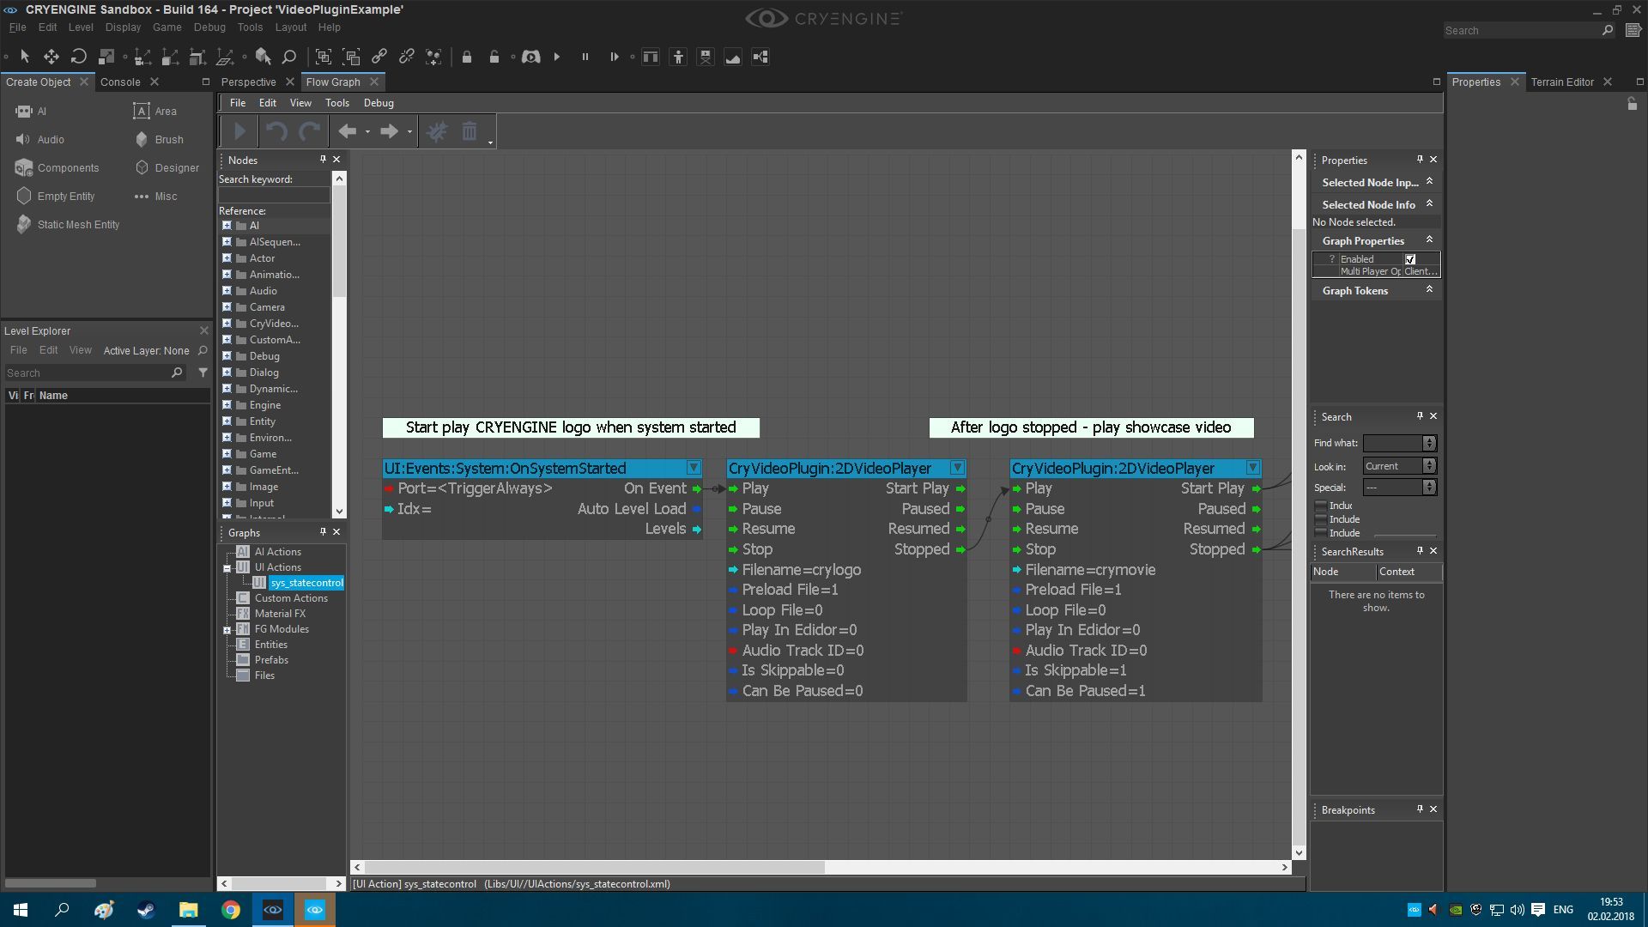The height and width of the screenshot is (927, 1648).
Task: Click the closed padlock lock-selection icon
Action: pos(467,57)
